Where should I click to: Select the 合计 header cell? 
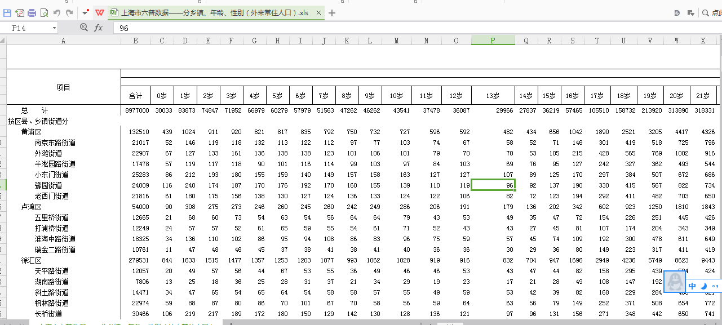pyautogui.click(x=135, y=96)
